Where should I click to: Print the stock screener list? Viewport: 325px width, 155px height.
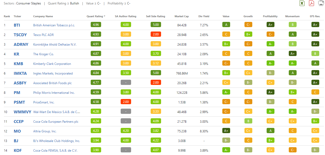coord(321,3)
